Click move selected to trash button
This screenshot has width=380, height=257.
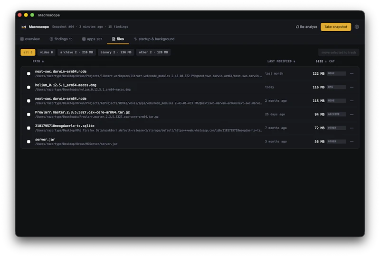339,53
